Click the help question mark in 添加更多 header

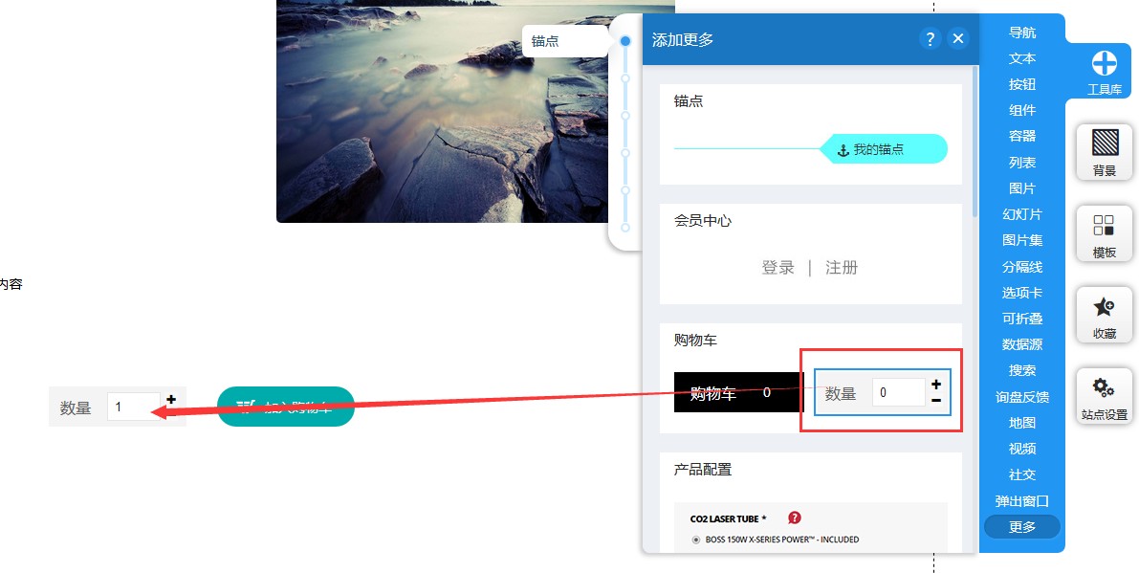(930, 38)
